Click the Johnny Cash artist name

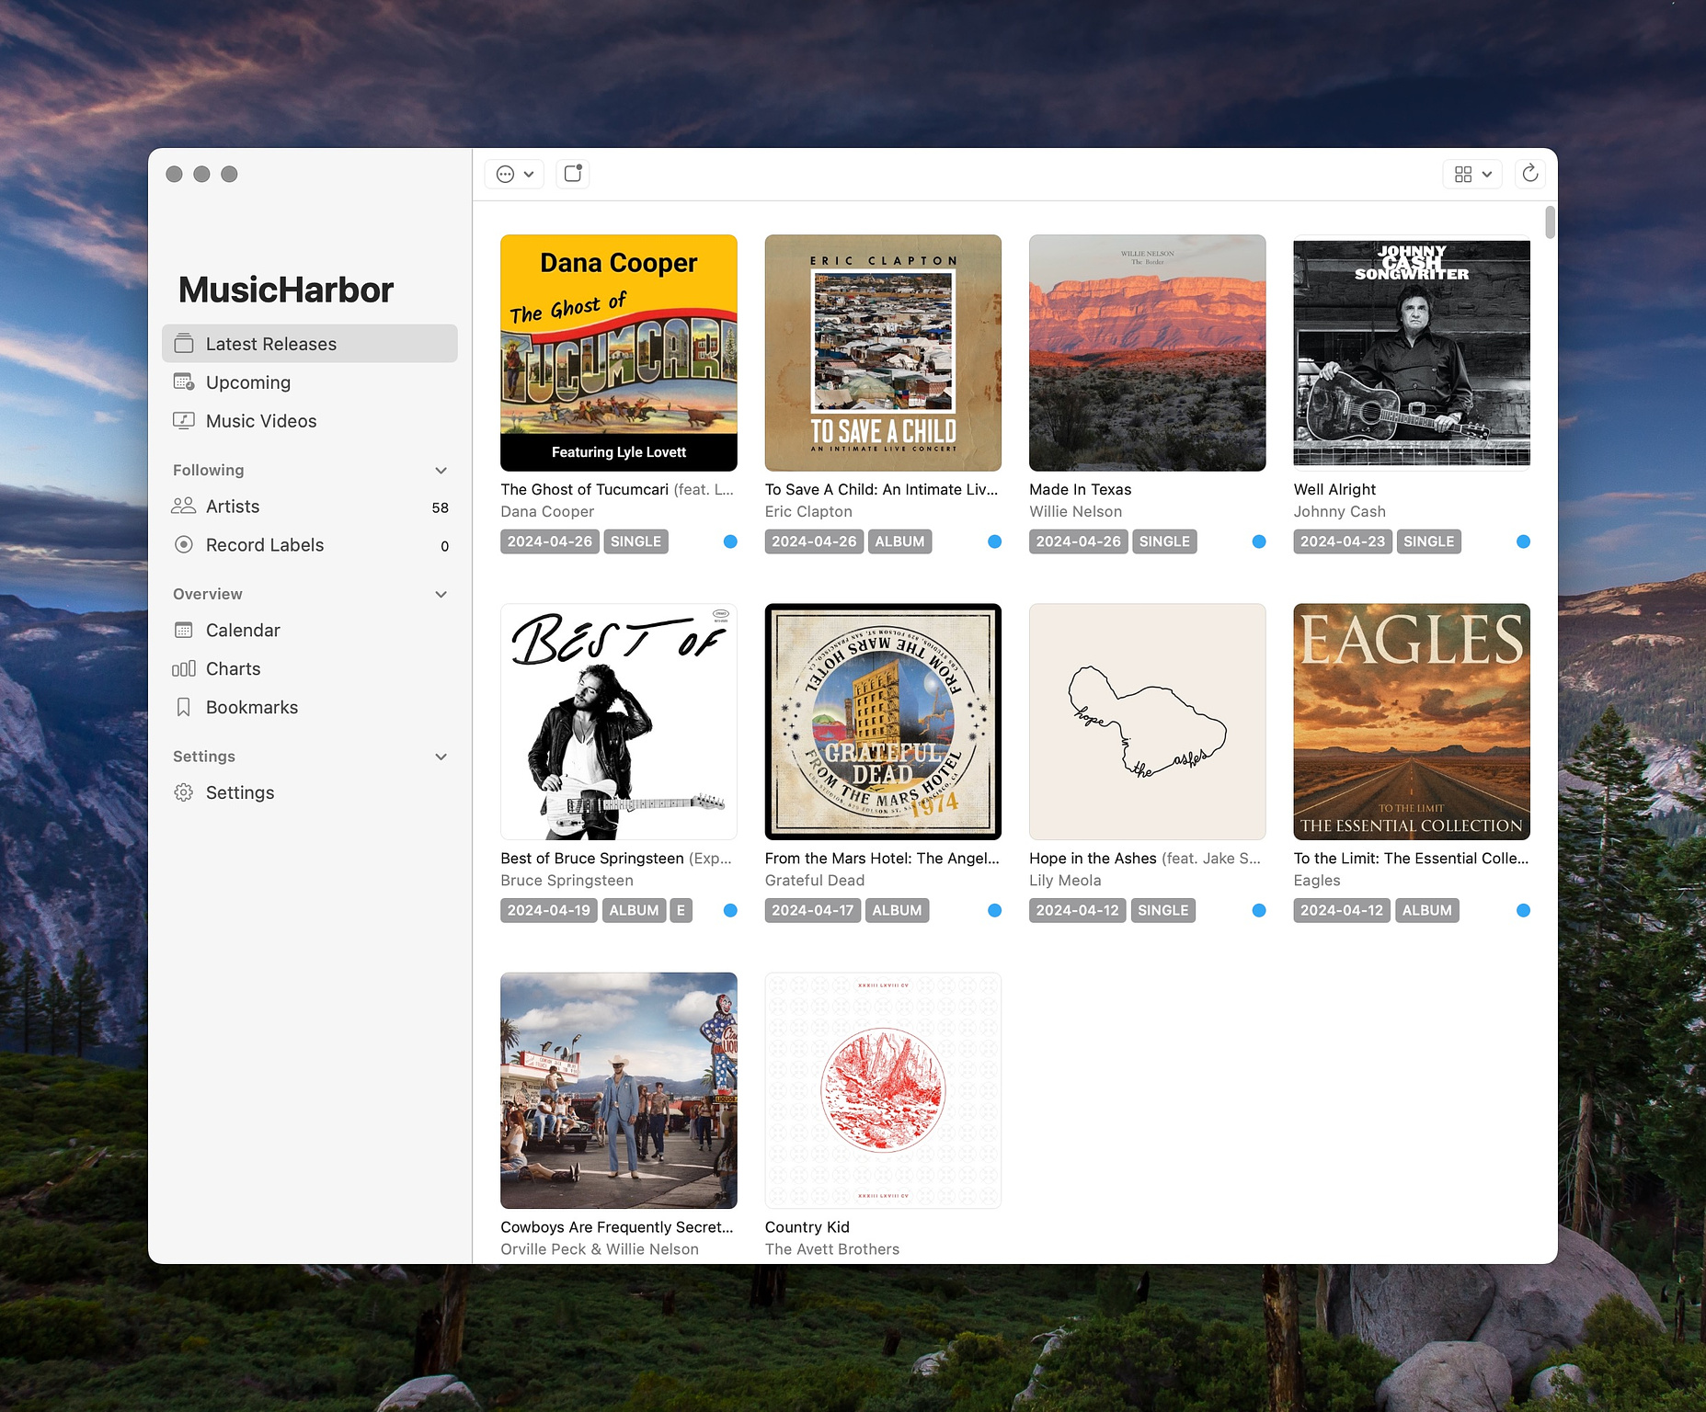[x=1339, y=512]
